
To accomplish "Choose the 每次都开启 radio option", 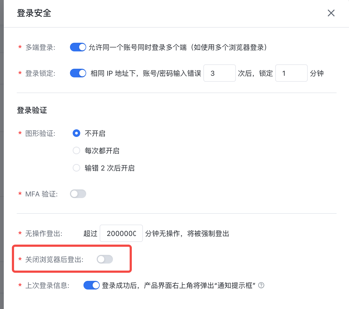I will 76,150.
